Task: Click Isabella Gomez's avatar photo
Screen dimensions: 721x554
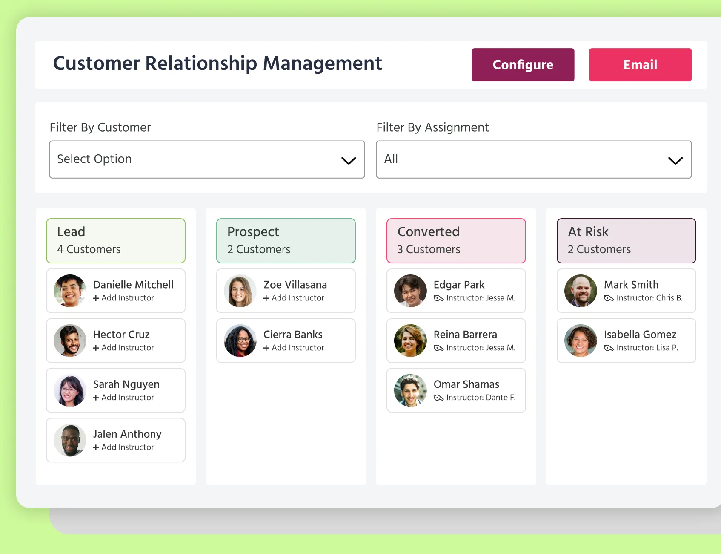Action: [x=581, y=340]
